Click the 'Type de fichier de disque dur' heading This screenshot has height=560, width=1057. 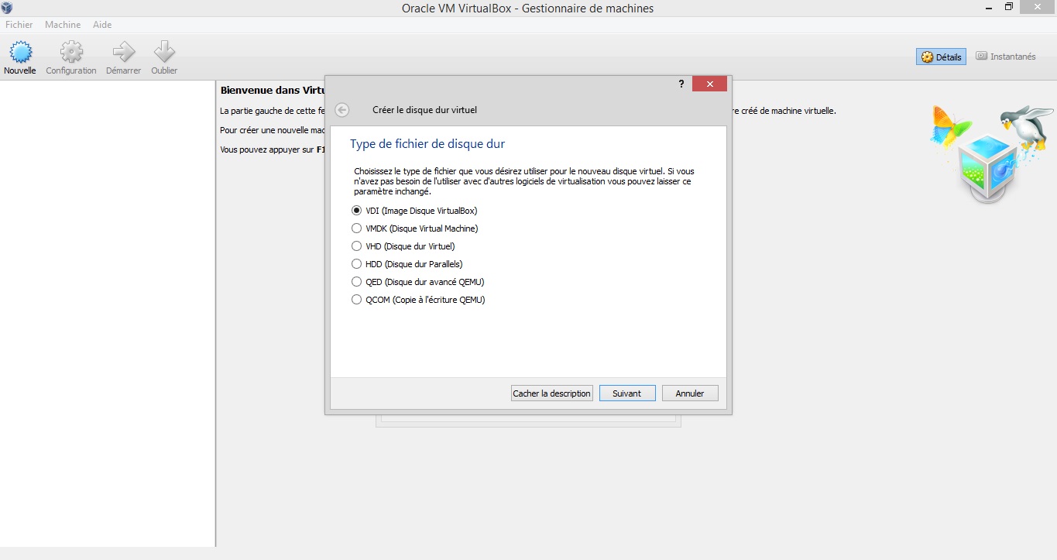[427, 144]
